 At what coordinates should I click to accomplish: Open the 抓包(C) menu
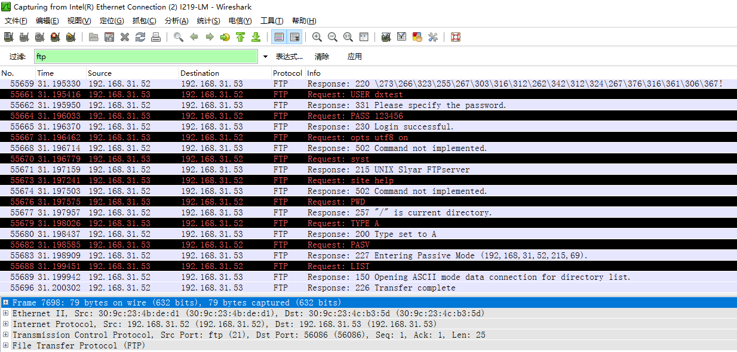coord(144,21)
